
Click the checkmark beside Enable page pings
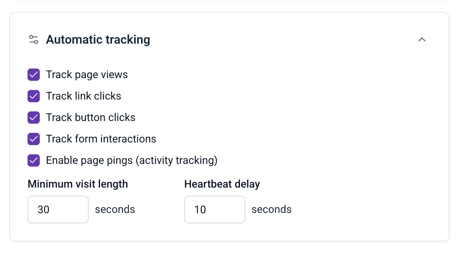pos(34,160)
